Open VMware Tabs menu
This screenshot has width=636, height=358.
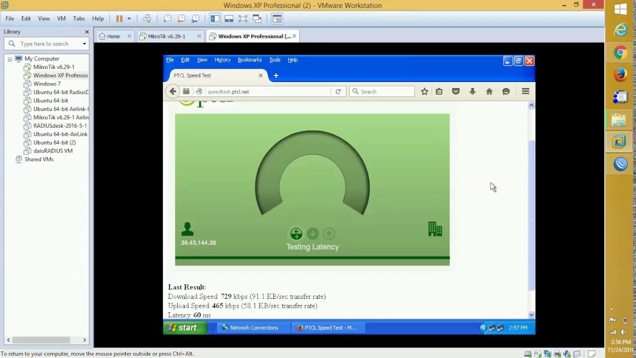pyautogui.click(x=79, y=18)
